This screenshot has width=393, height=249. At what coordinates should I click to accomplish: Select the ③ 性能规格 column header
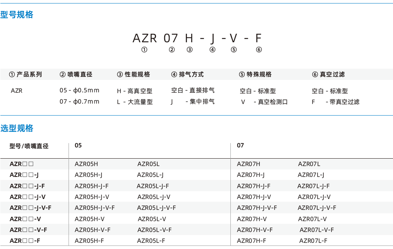click(134, 74)
